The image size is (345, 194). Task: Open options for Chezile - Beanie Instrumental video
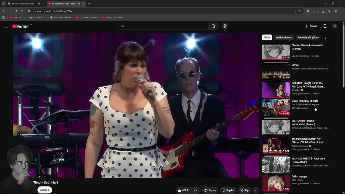[x=328, y=46]
